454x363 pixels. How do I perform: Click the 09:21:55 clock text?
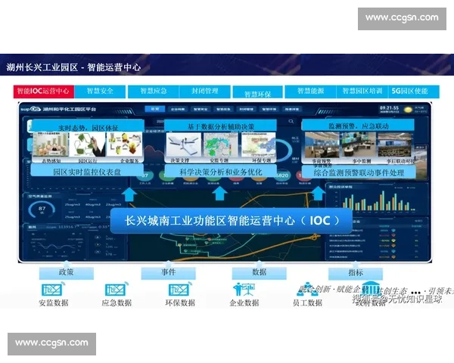click(390, 108)
